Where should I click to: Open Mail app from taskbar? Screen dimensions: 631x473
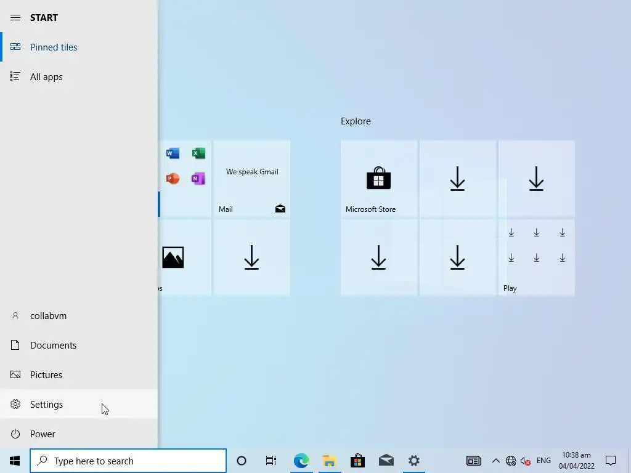(386, 461)
